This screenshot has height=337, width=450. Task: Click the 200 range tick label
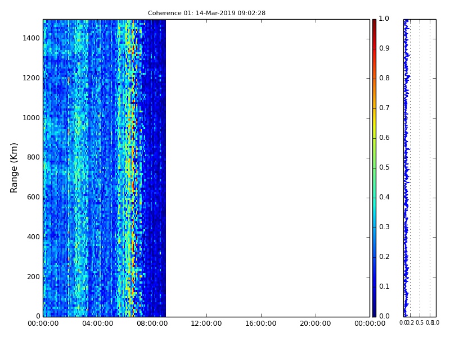[33, 277]
